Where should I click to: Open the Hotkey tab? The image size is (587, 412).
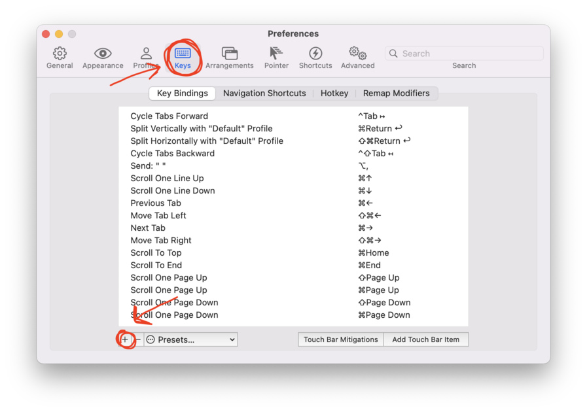(334, 93)
